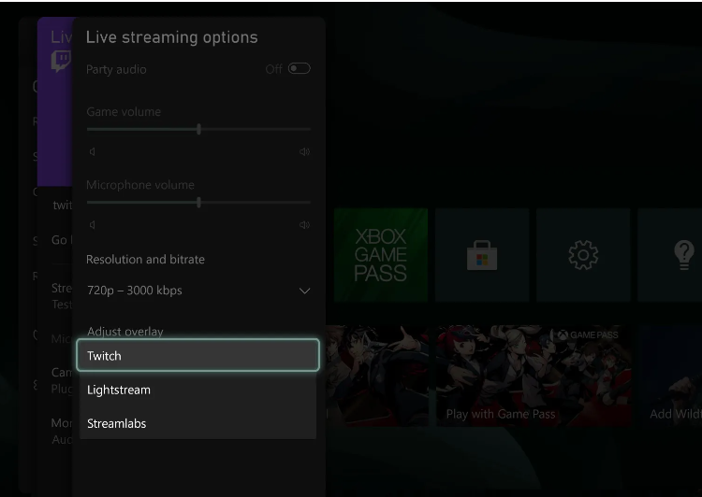The width and height of the screenshot is (702, 497).
Task: Open the Xbox Game Pass tile
Action: [381, 255]
